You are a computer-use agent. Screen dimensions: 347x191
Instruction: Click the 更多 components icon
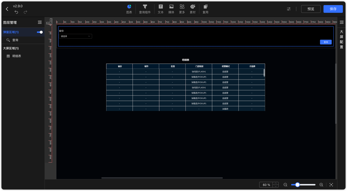pyautogui.click(x=182, y=9)
